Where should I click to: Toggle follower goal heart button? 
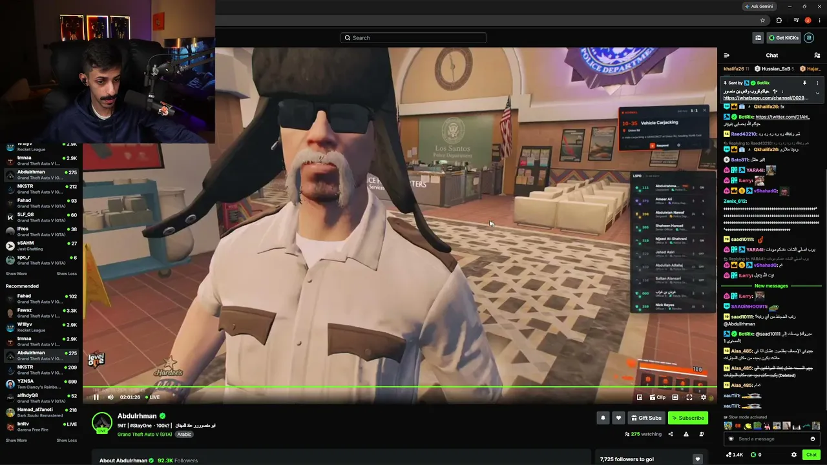point(697,459)
